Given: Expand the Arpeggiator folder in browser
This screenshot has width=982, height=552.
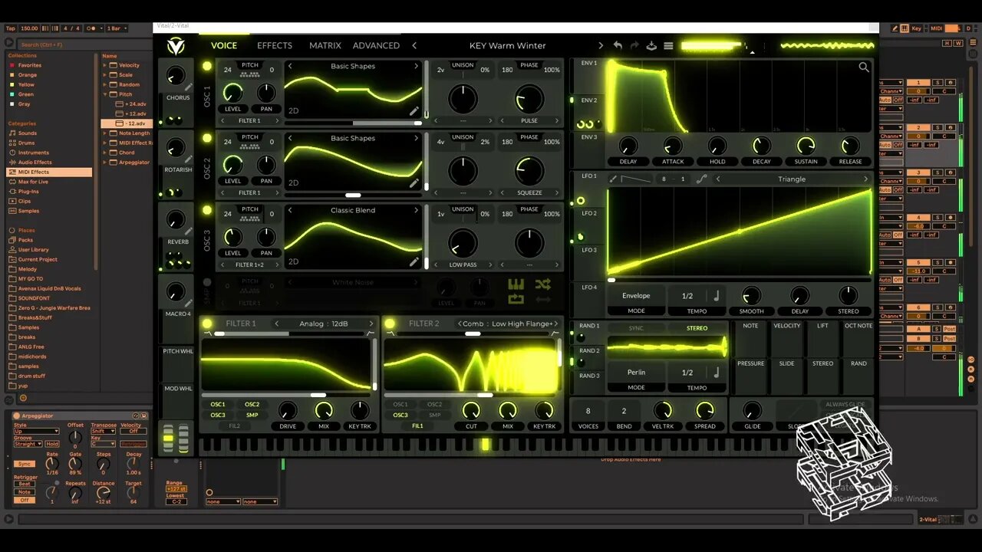Looking at the screenshot, I should click(105, 163).
